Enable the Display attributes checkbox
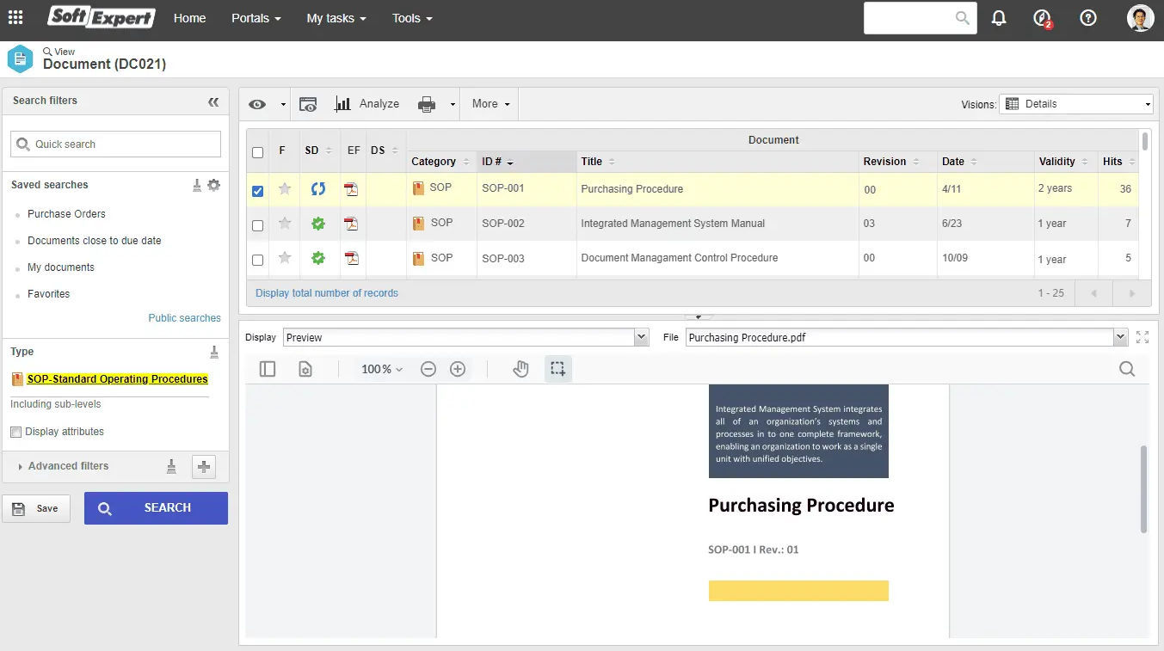 (x=15, y=431)
